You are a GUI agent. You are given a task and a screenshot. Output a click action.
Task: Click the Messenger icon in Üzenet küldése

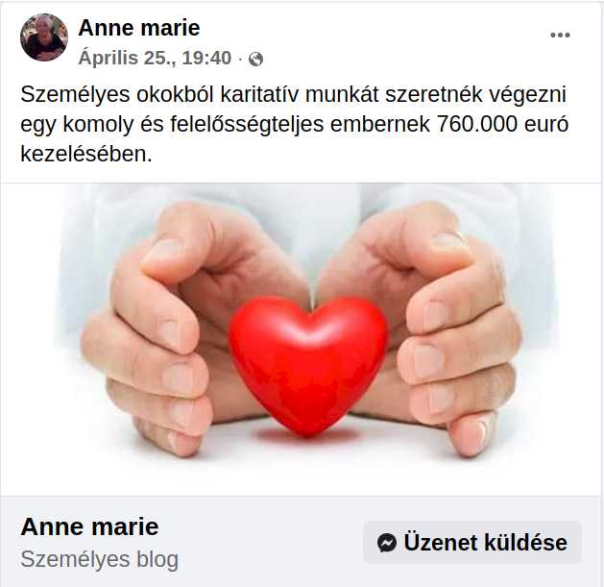[x=387, y=543]
